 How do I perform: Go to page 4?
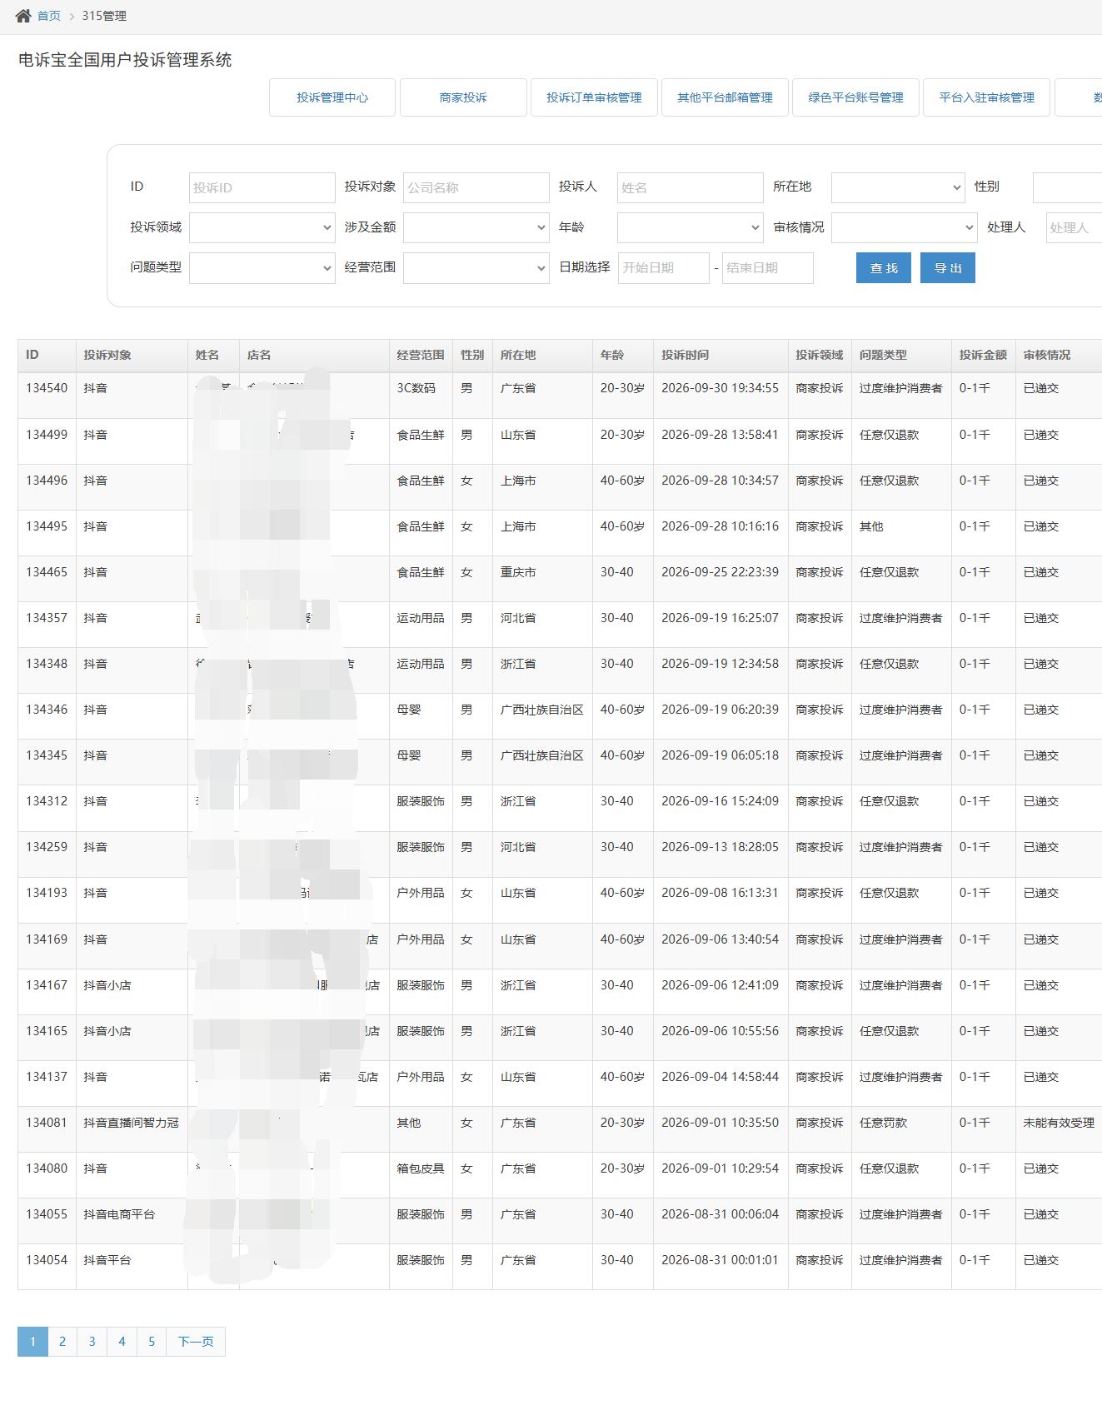click(122, 1342)
